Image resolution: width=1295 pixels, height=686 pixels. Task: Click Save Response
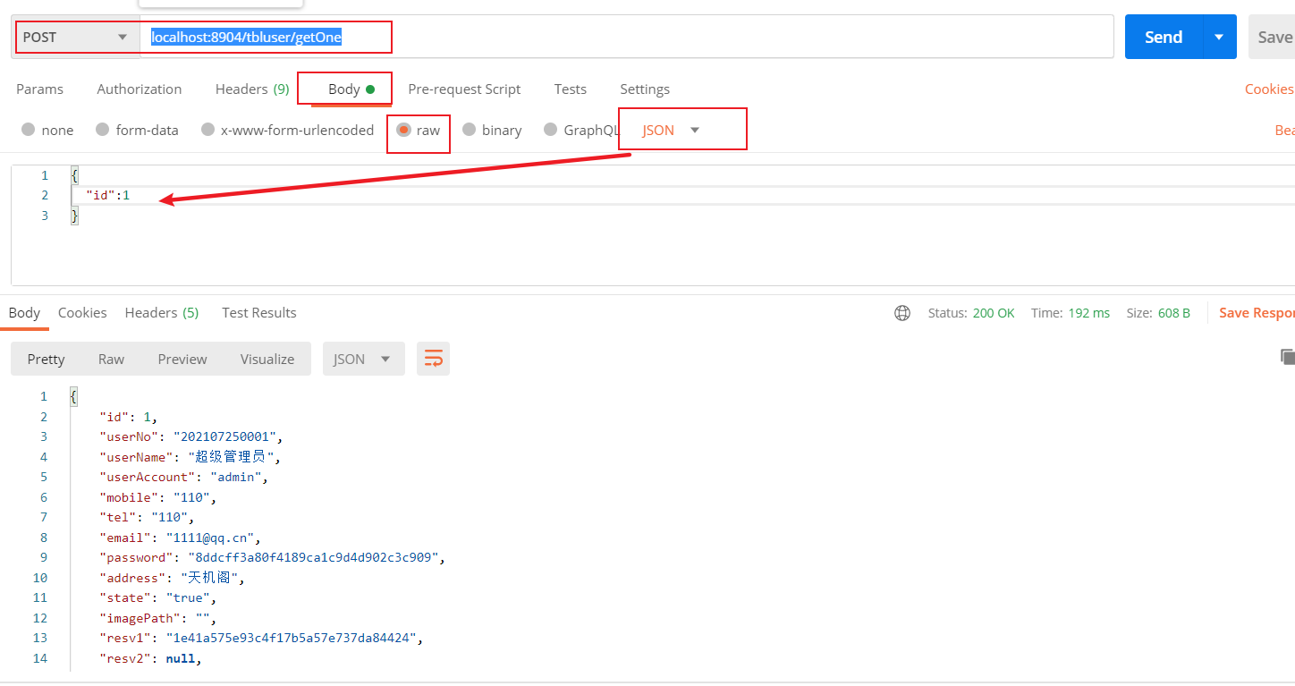coord(1257,313)
